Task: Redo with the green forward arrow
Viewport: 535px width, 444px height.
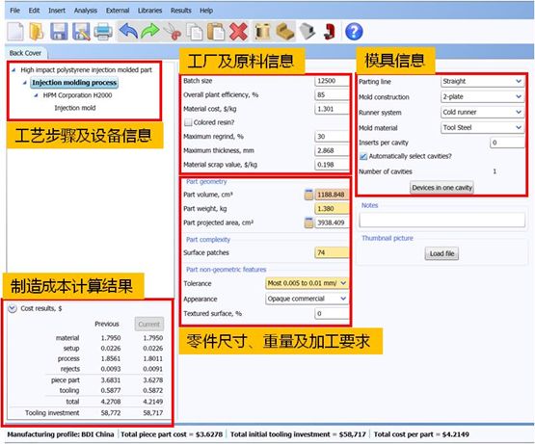Action: coord(150,32)
